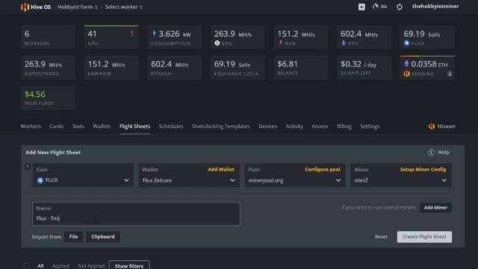Click the 69.19 Sol/s Equihash 125/4 card
478x269 pixels.
[238, 67]
